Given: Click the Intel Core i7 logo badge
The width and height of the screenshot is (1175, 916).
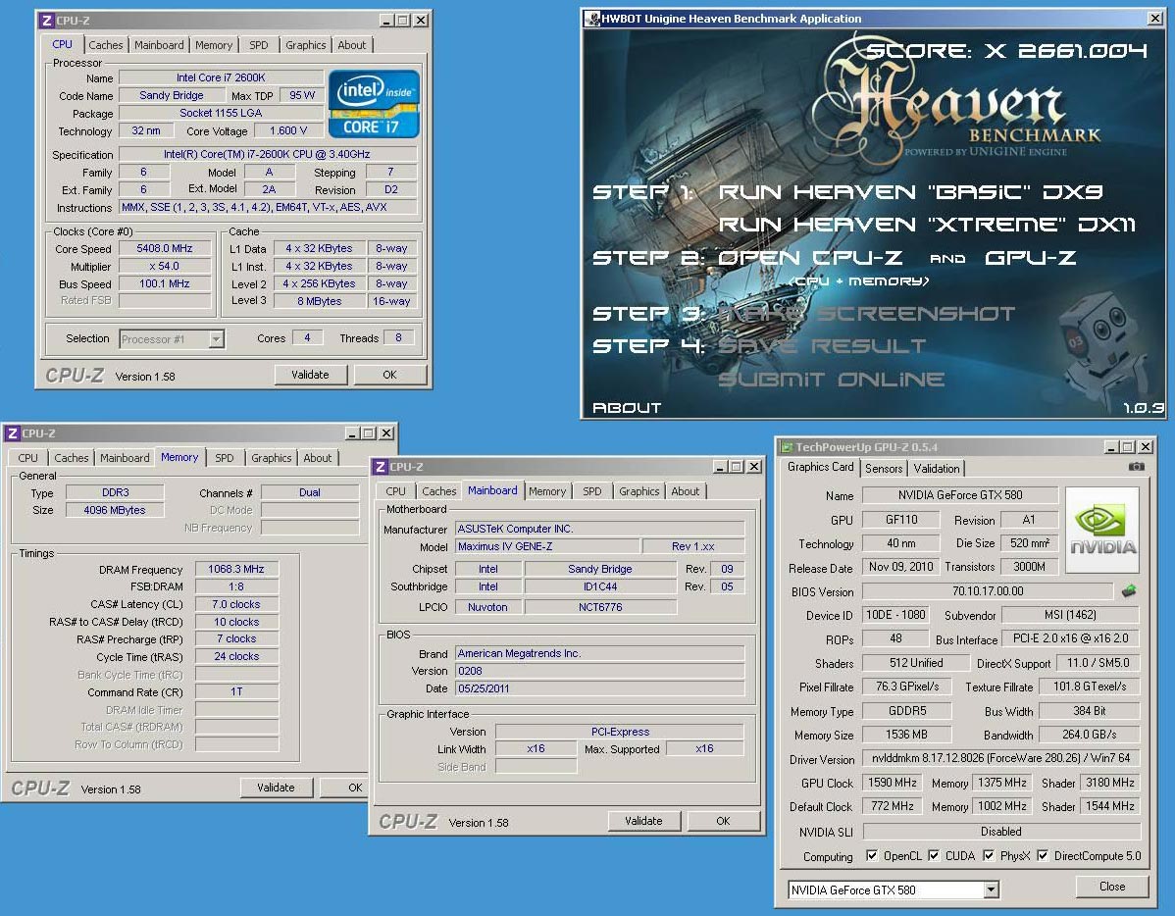Looking at the screenshot, I should (x=374, y=103).
